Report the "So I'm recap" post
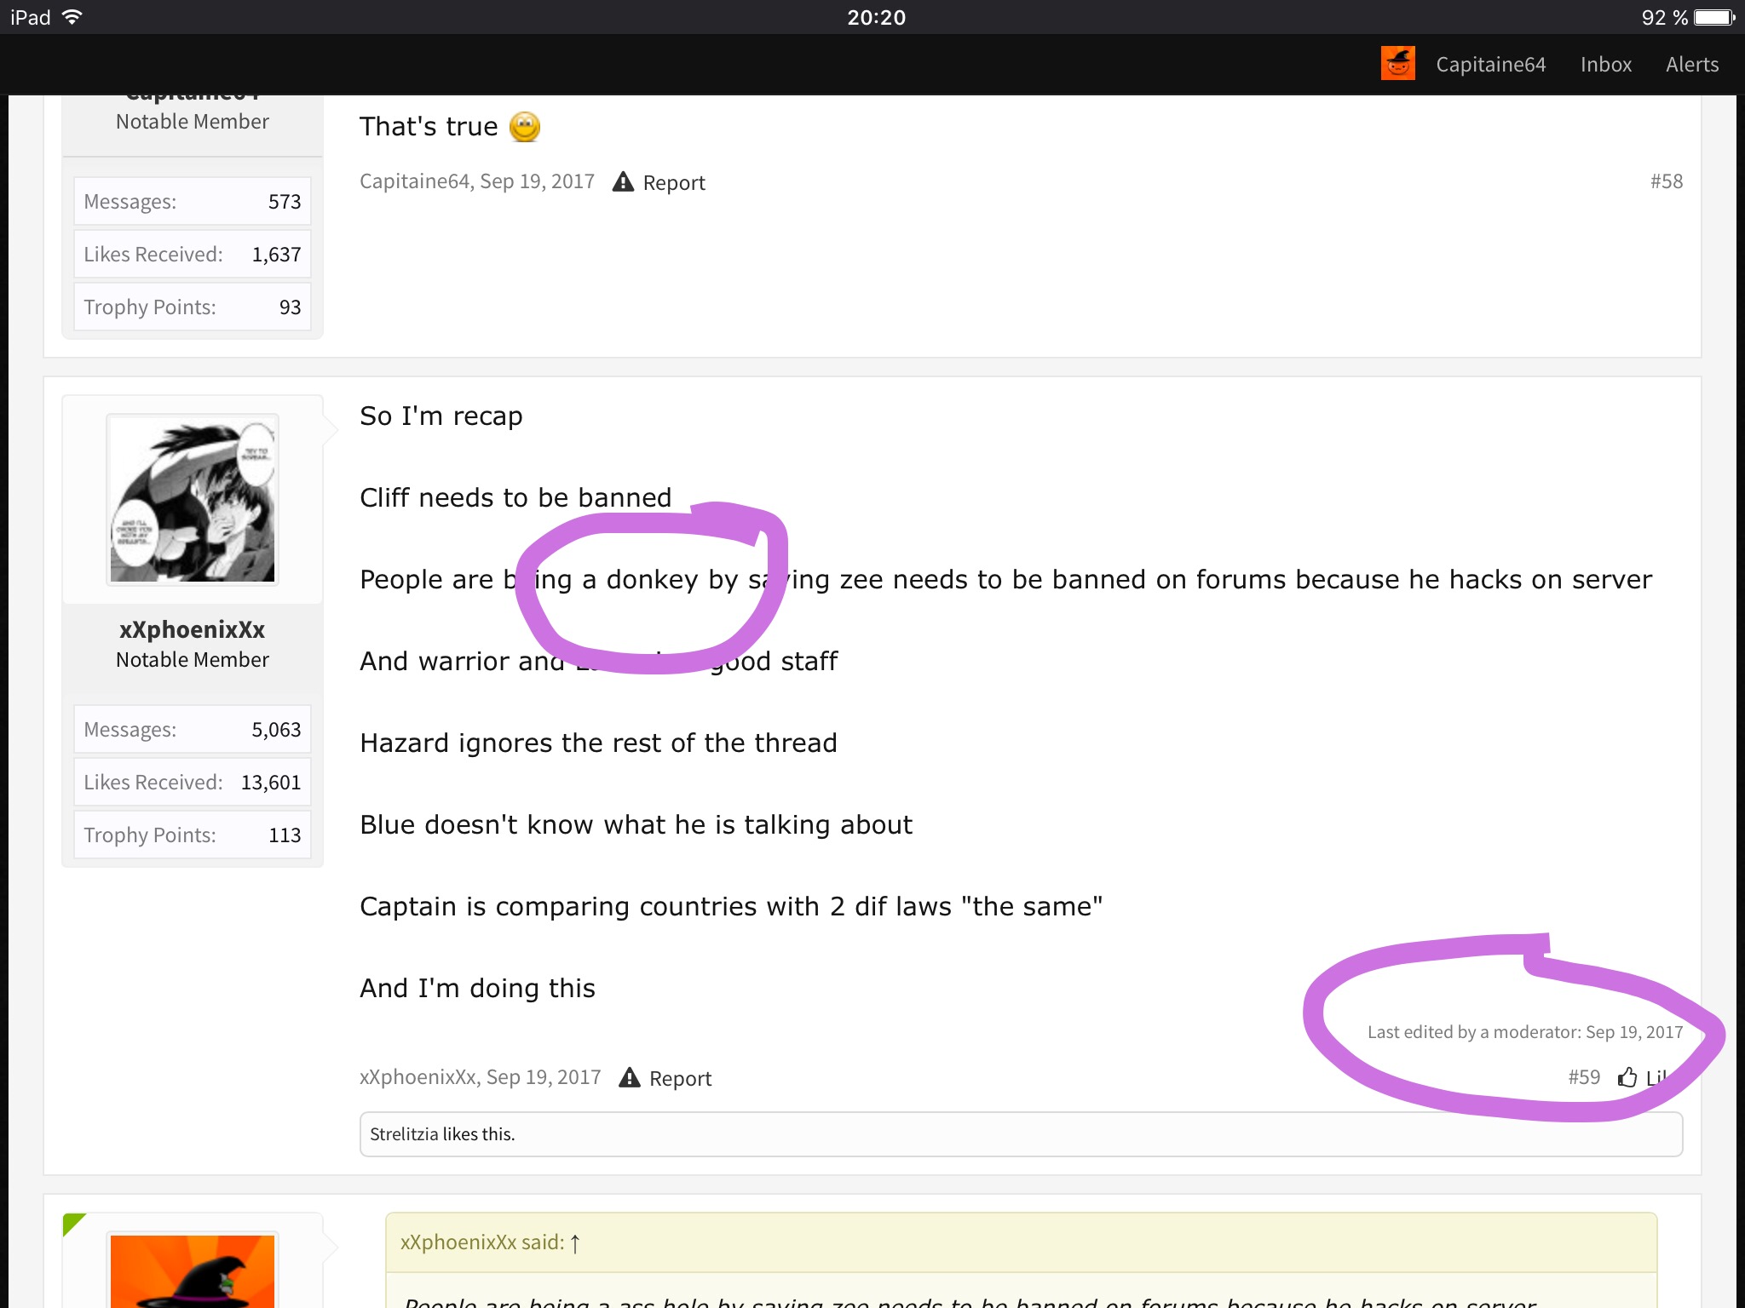 (680, 1079)
